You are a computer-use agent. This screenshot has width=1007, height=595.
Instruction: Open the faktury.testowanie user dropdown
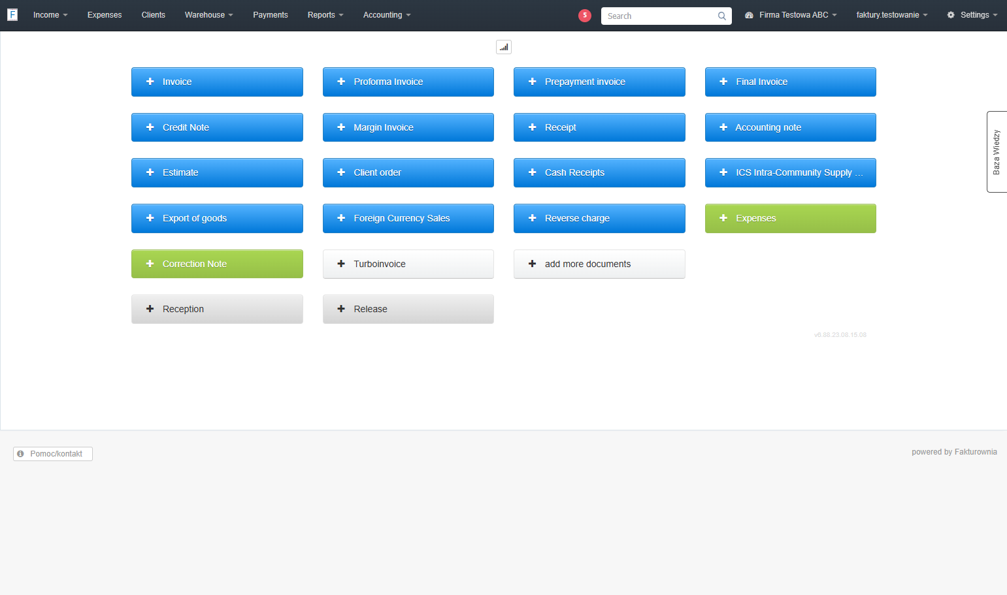click(892, 15)
